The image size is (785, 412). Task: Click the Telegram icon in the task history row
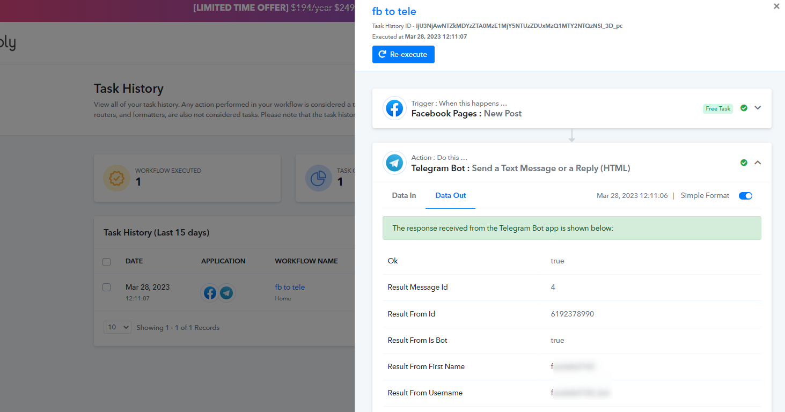click(227, 292)
